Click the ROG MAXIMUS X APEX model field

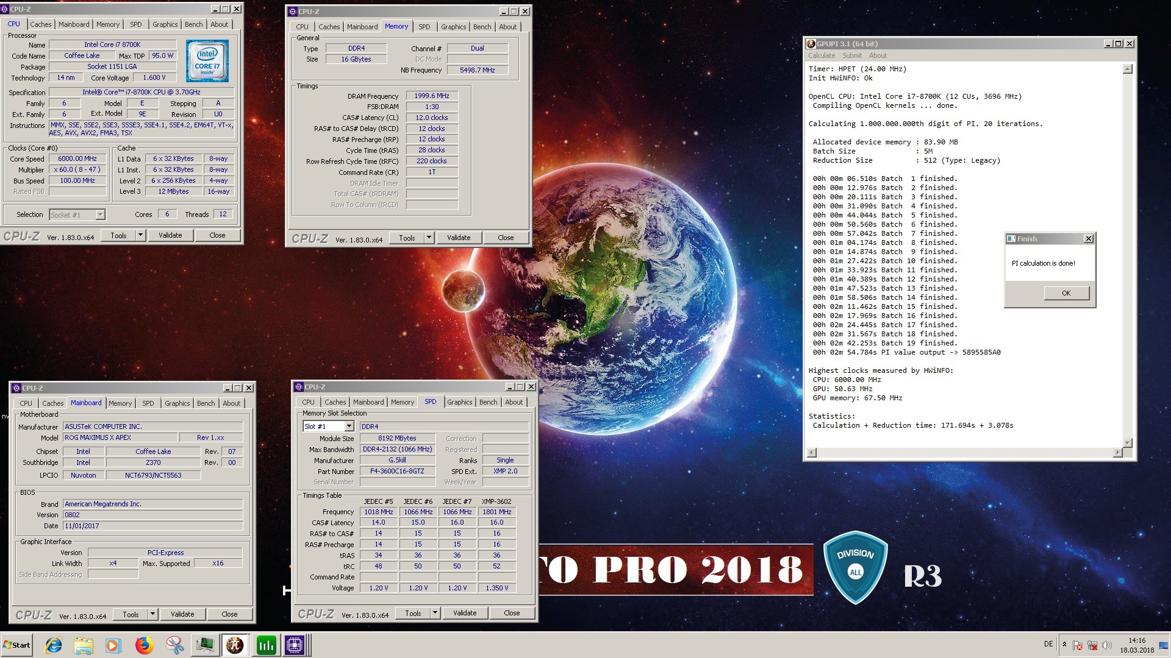[120, 437]
